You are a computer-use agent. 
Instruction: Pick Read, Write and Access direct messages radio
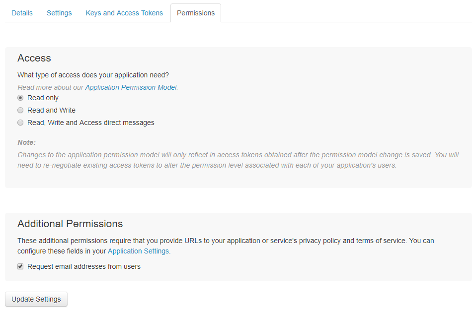[x=20, y=123]
